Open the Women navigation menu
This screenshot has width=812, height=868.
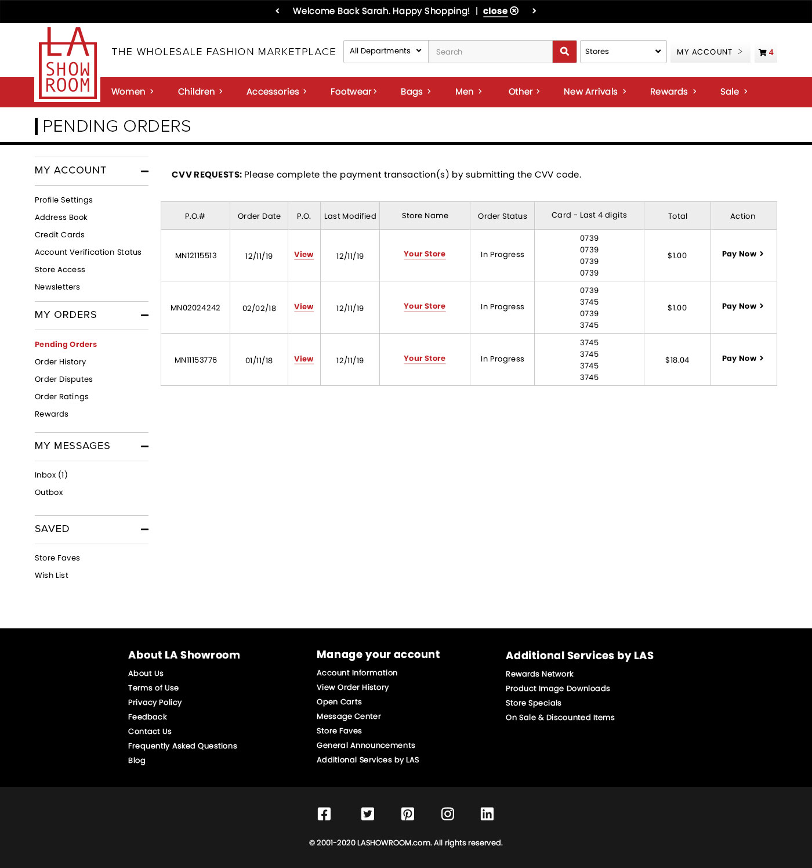[132, 92]
